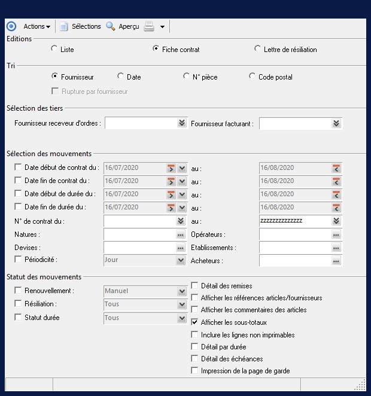This screenshot has height=396, width=371.
Task: Choose the Date sort radio button
Action: (121, 77)
